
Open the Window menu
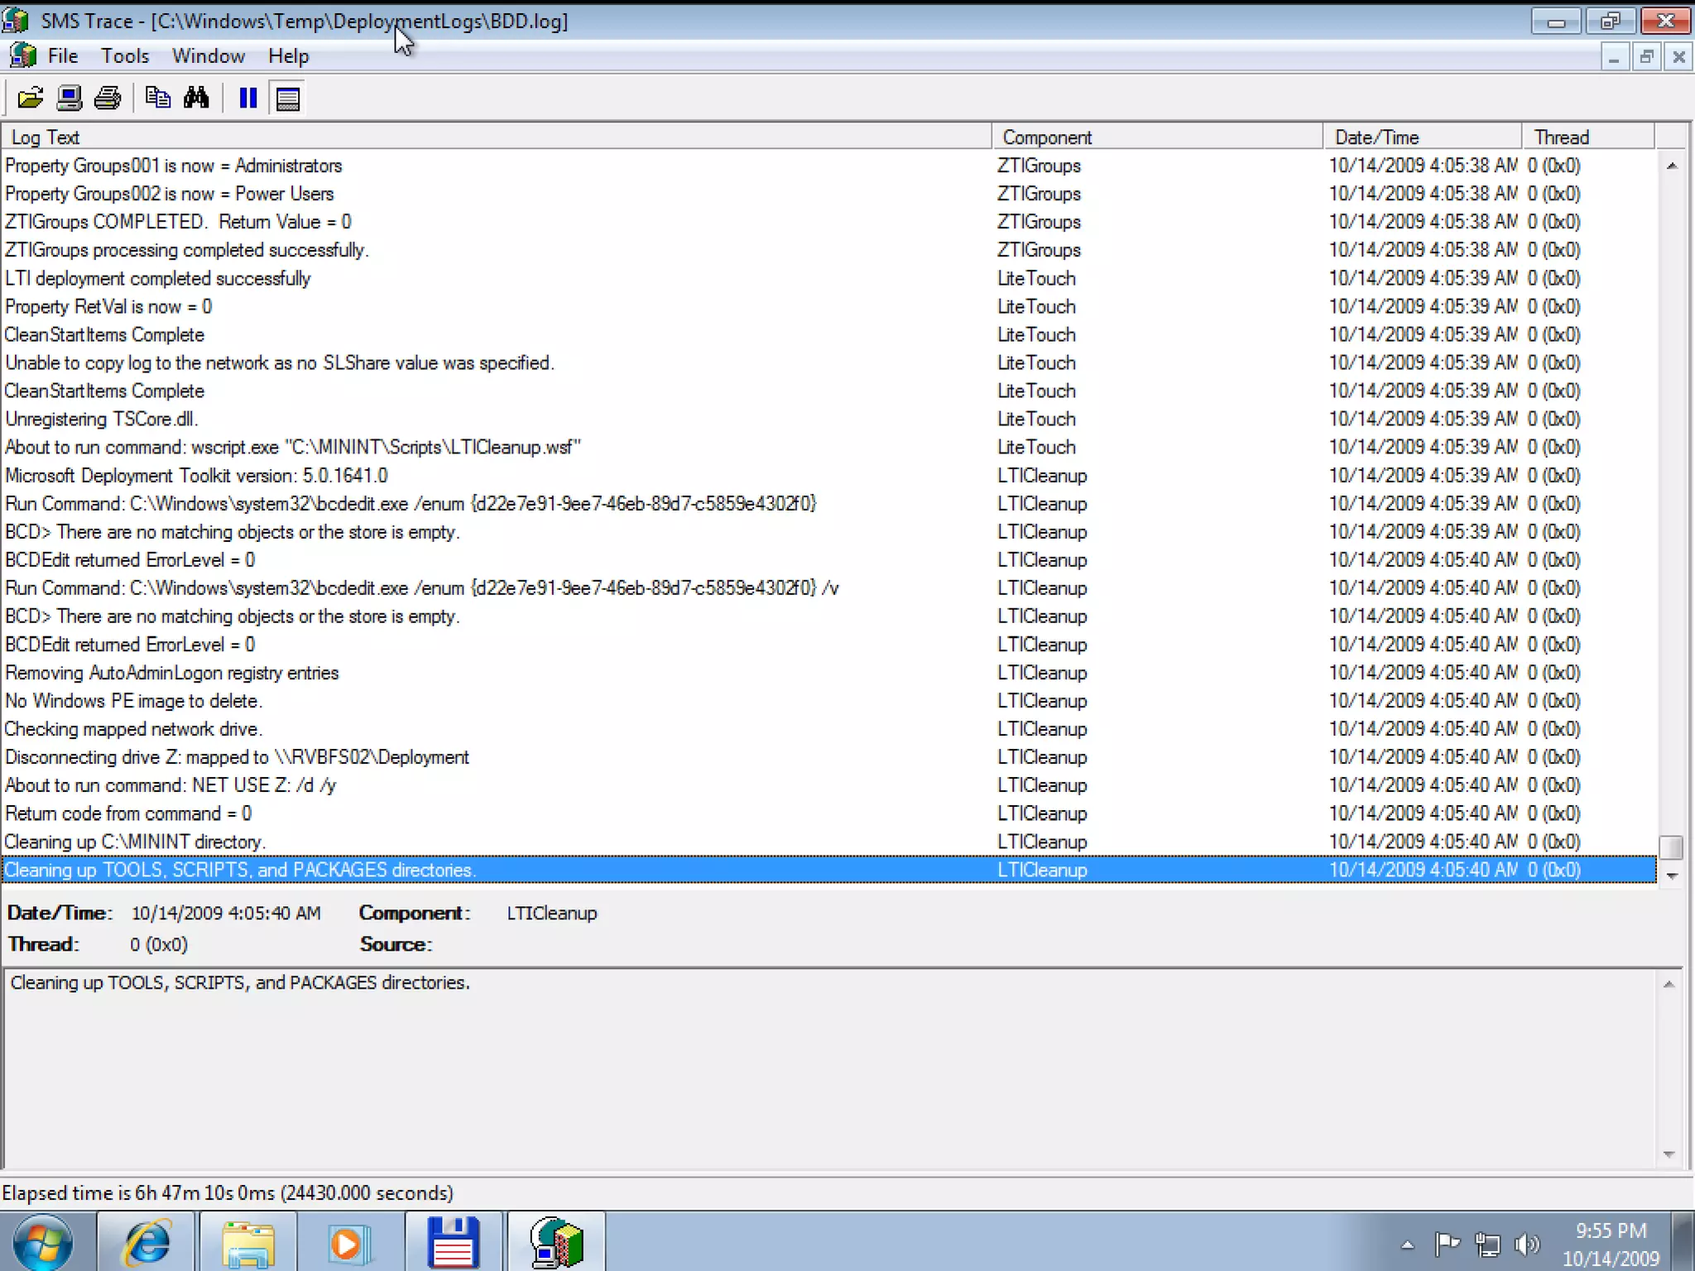209,55
